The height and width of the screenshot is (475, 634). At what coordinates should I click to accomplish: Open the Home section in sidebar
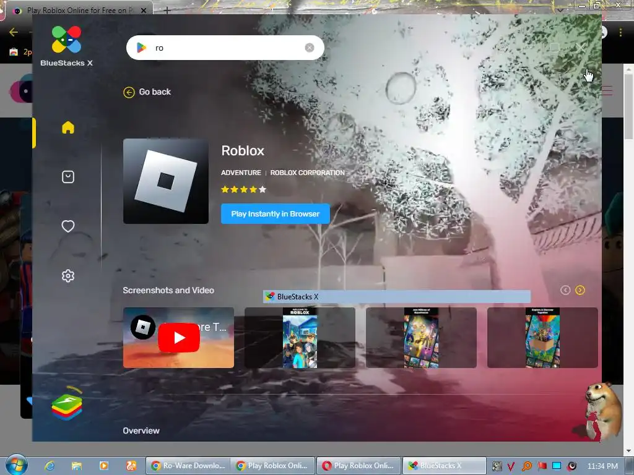pos(68,127)
